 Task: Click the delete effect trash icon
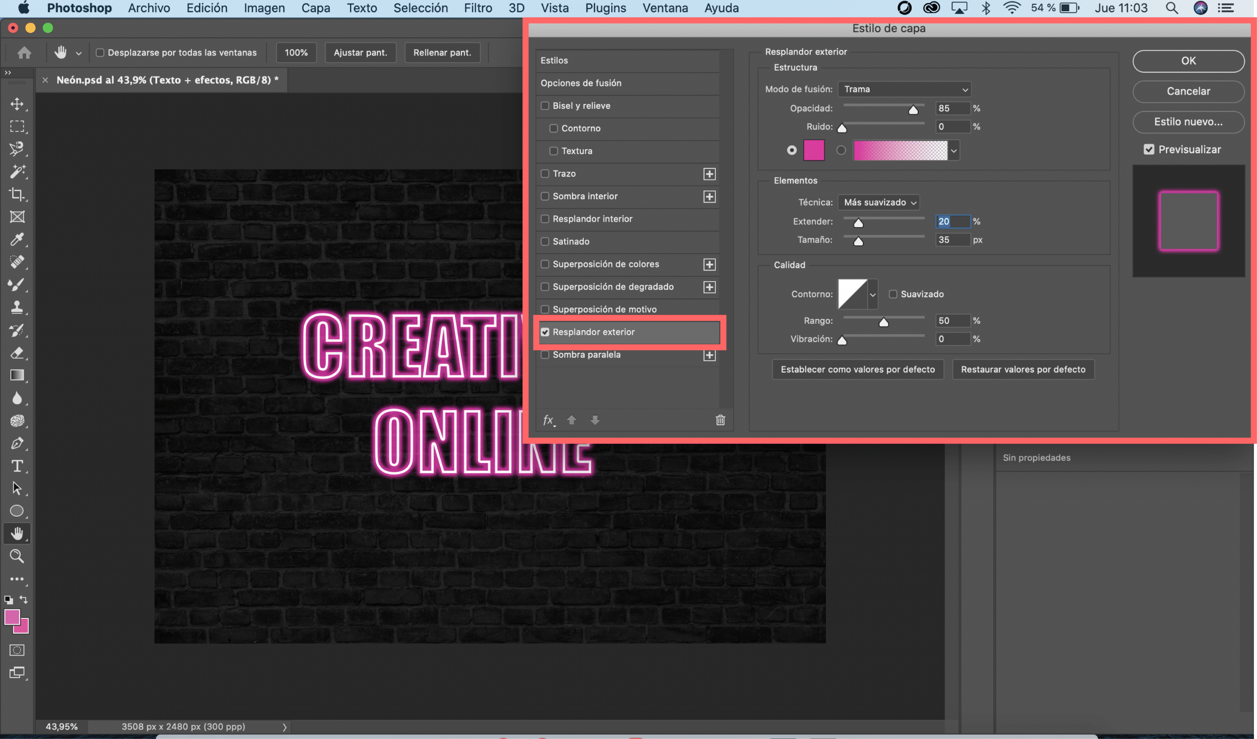click(720, 420)
